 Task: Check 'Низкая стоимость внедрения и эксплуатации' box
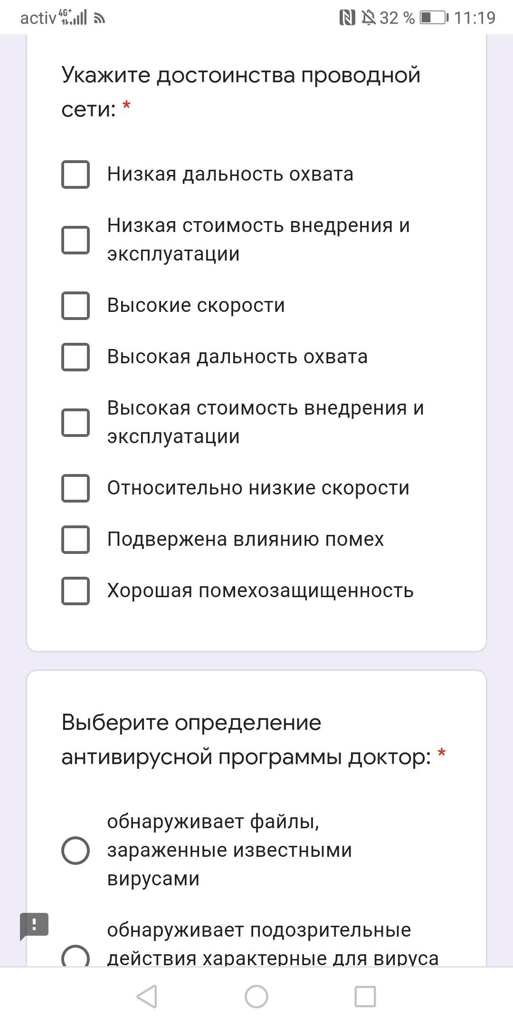[x=76, y=240]
